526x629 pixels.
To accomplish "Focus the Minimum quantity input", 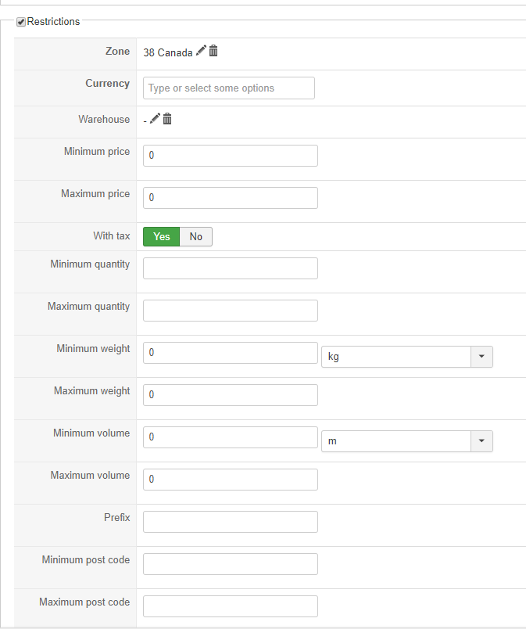I will point(231,268).
